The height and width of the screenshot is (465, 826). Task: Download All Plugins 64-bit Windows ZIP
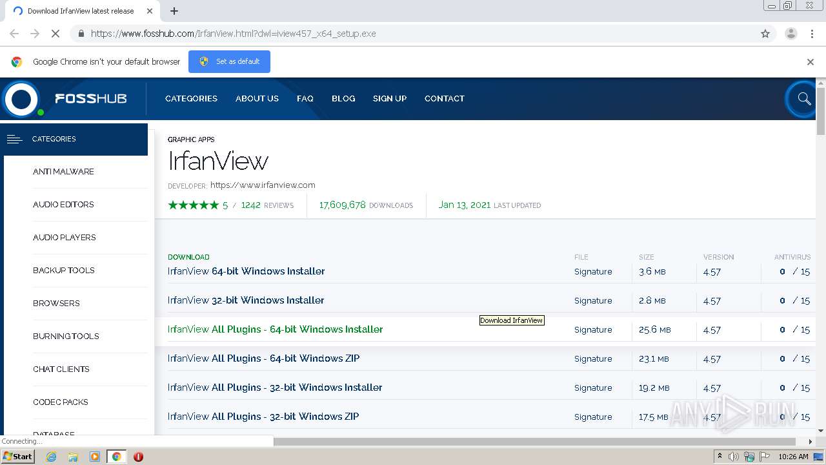264,358
